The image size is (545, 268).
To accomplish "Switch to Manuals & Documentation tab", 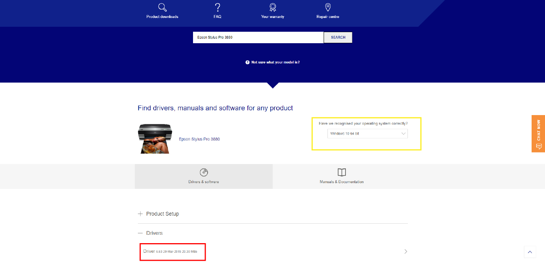I will point(342,176).
